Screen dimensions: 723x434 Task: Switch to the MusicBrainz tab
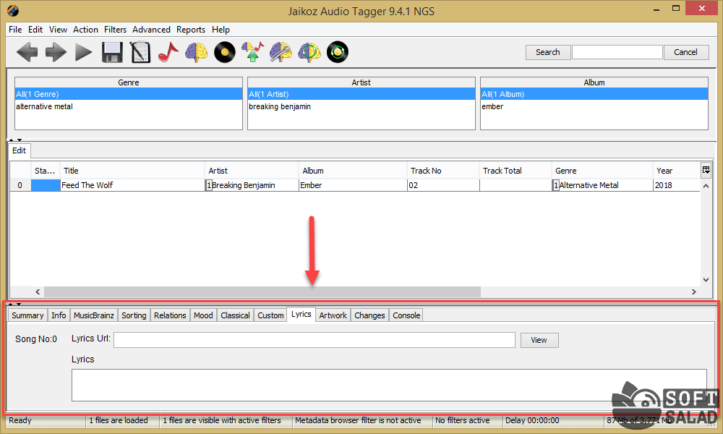click(94, 315)
